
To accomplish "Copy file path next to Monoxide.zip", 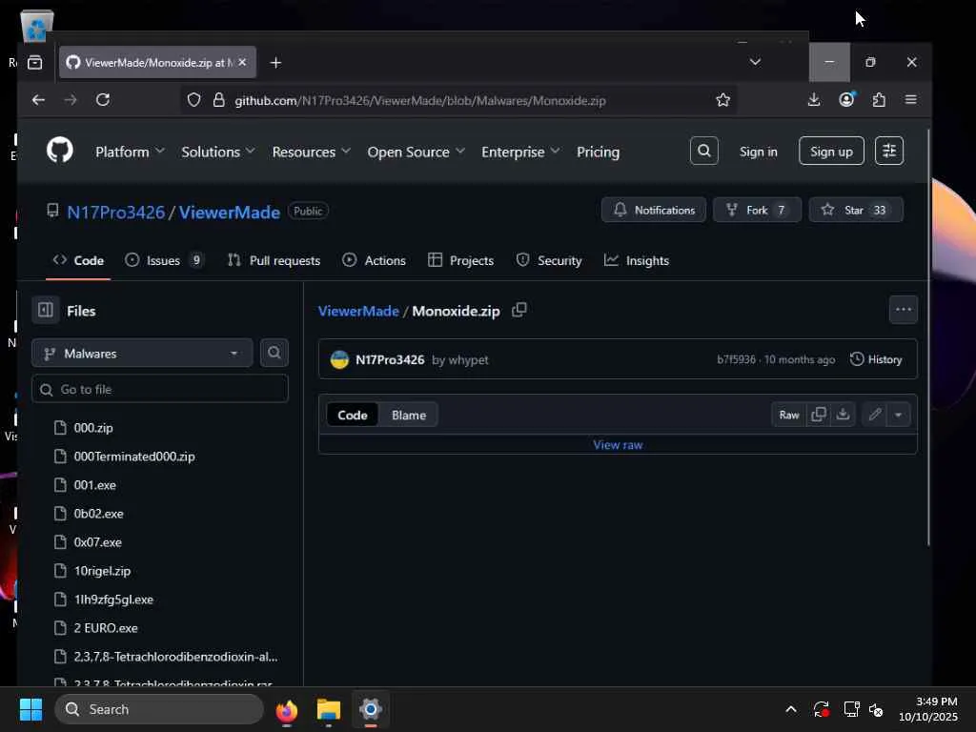I will tap(519, 310).
